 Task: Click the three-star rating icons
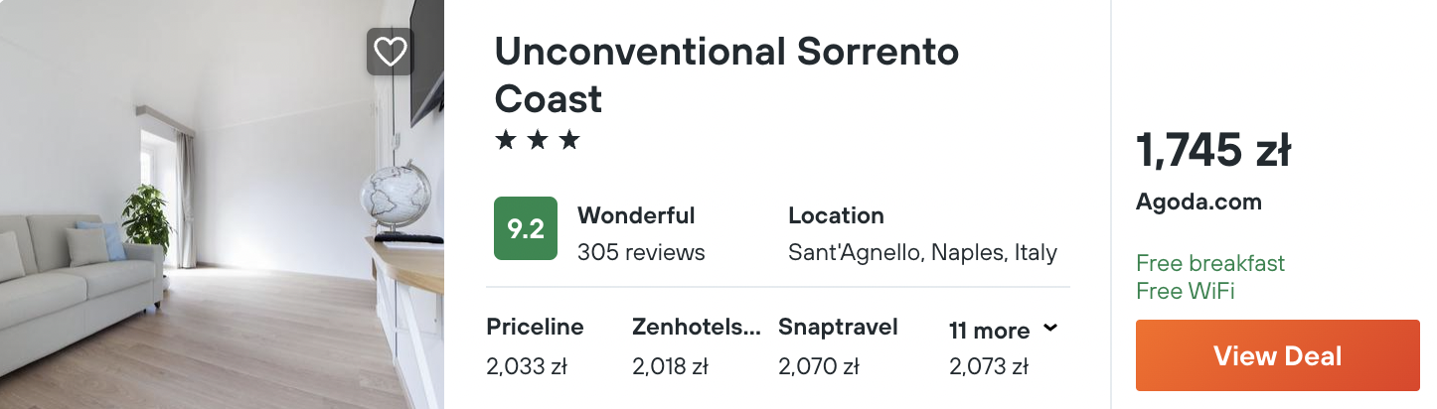click(x=537, y=141)
